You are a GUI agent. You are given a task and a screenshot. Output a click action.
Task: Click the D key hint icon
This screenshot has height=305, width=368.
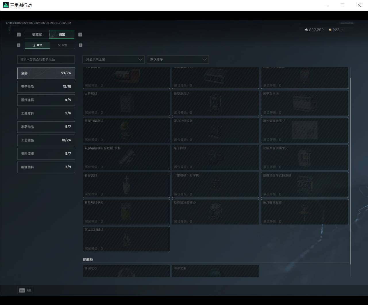(80, 45)
